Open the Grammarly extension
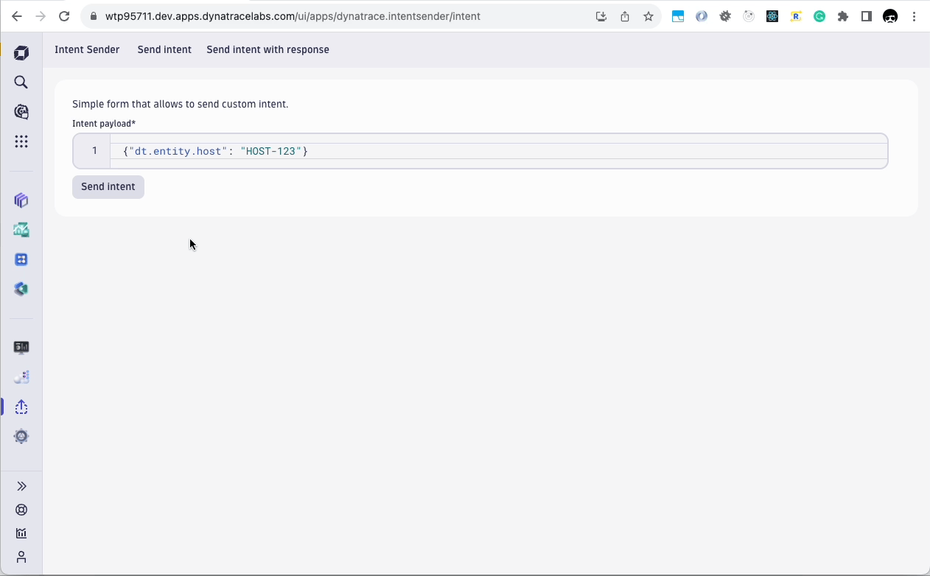The height and width of the screenshot is (576, 930). (819, 16)
